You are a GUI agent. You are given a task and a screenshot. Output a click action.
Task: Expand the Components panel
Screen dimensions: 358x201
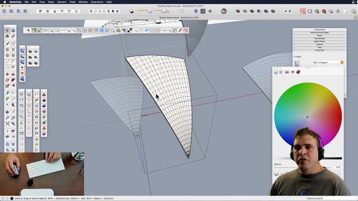(319, 30)
